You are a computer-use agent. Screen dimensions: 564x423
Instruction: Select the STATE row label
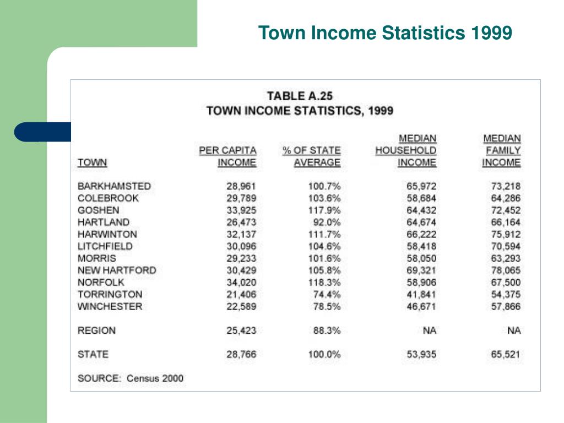tap(93, 354)
